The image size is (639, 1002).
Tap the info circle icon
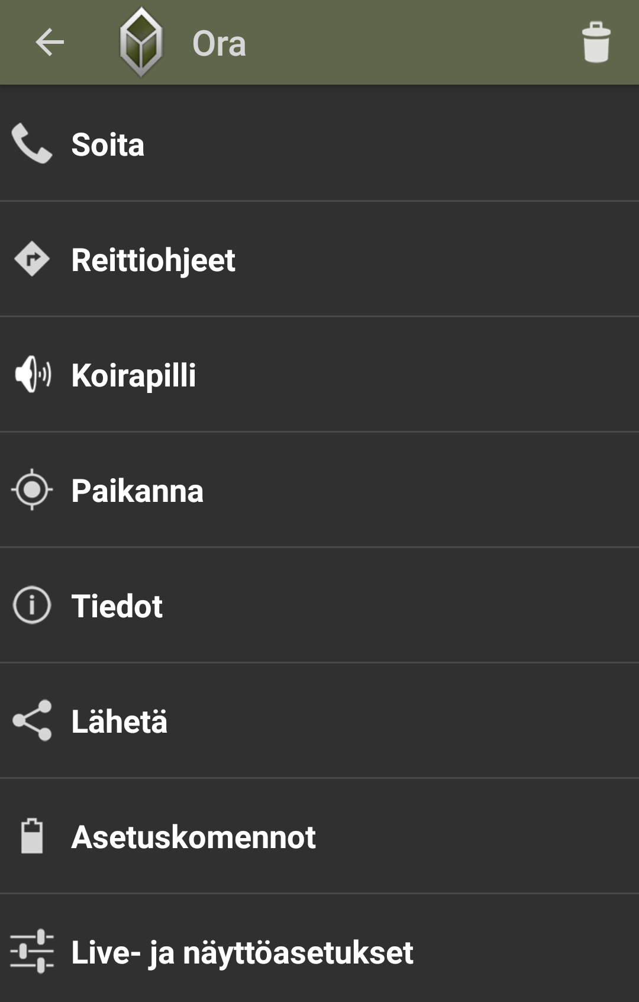[x=32, y=605]
